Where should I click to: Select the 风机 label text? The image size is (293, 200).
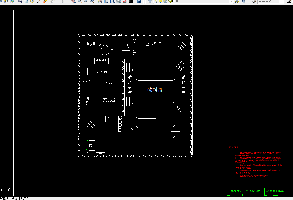(91, 44)
